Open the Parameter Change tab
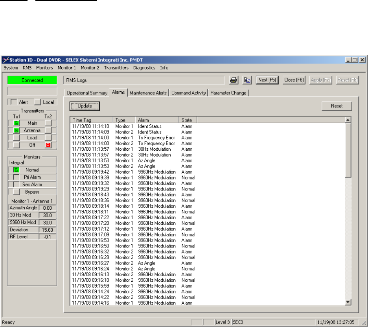The height and width of the screenshot is (327, 368). [x=228, y=93]
